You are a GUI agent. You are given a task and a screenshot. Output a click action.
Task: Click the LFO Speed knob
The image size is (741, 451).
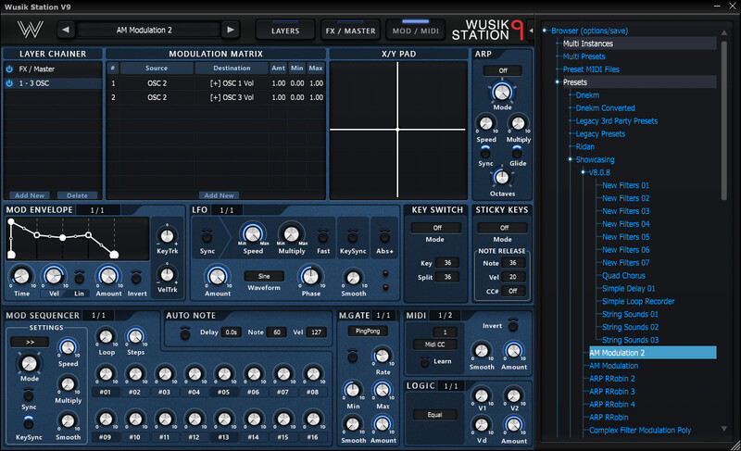click(252, 233)
